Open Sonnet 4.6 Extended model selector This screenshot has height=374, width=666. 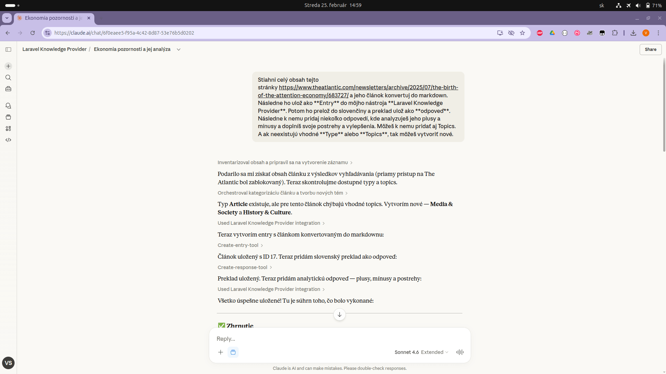tap(421, 352)
